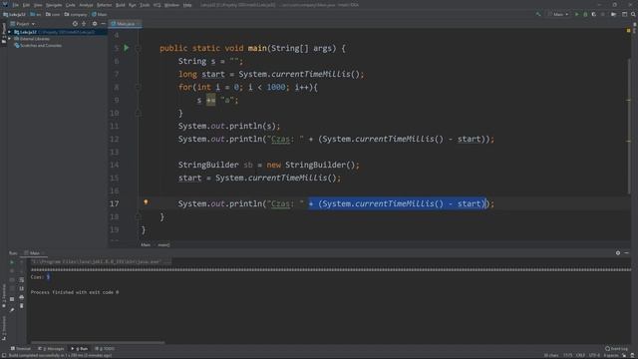Click the src breadcrumb in navigation bar
Screen dimensions: 638x359
[36, 14]
